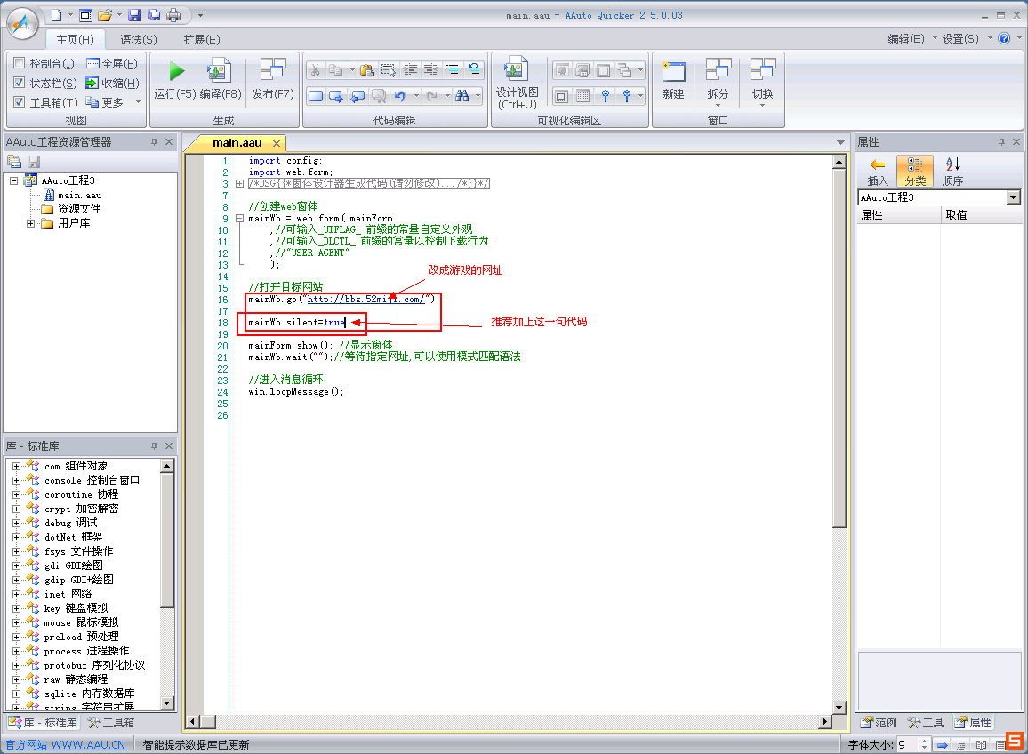Switch to the 语法(S) ribbon tab

click(x=139, y=39)
